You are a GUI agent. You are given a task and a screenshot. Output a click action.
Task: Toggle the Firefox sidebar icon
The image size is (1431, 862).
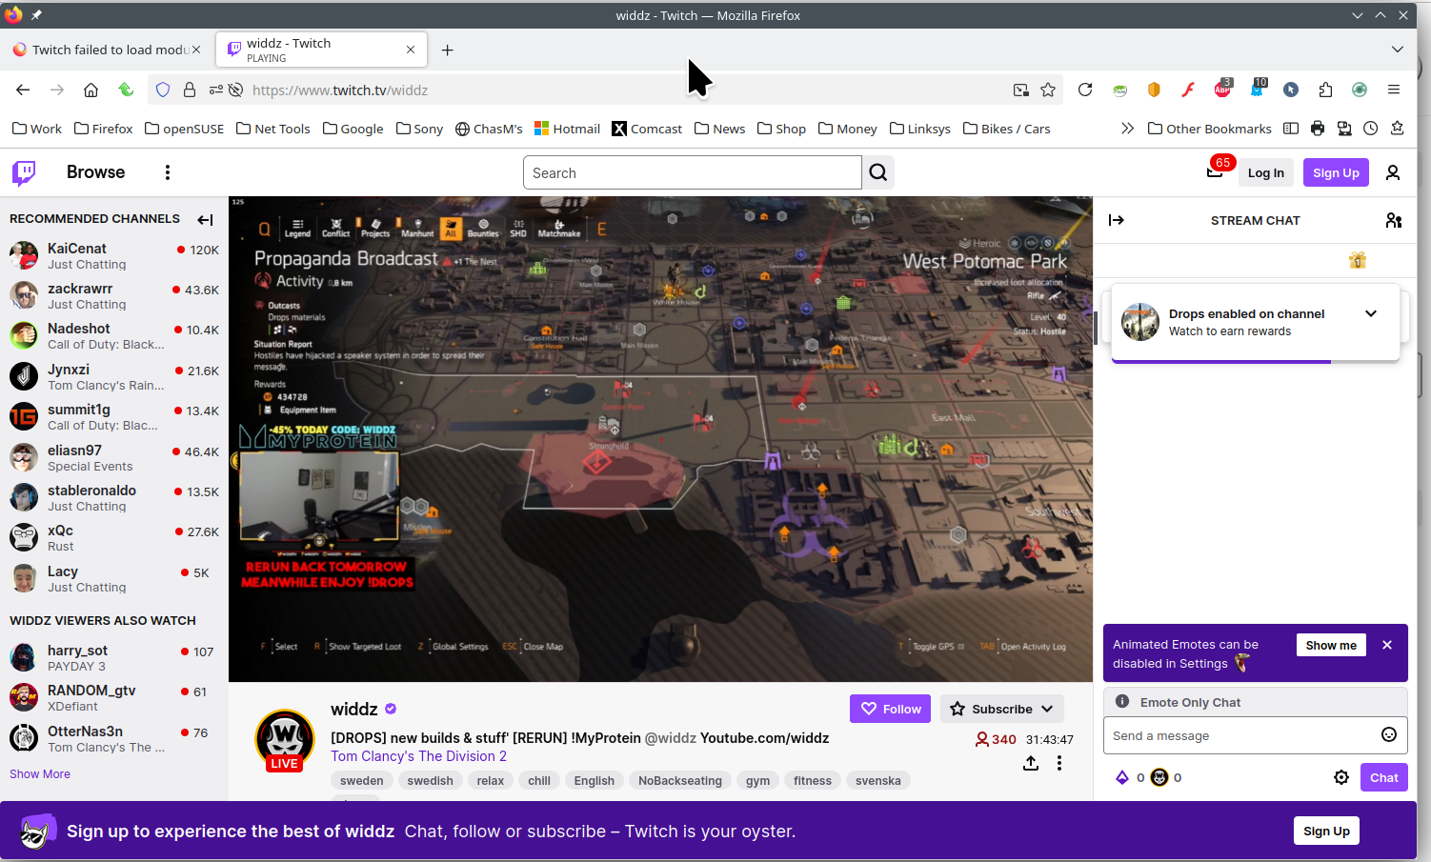pos(1291,129)
